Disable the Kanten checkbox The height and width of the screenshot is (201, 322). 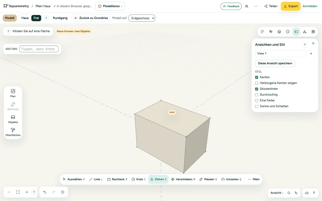pyautogui.click(x=257, y=77)
